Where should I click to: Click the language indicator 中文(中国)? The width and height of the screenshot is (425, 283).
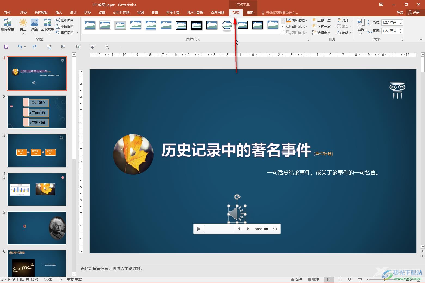tap(75, 279)
